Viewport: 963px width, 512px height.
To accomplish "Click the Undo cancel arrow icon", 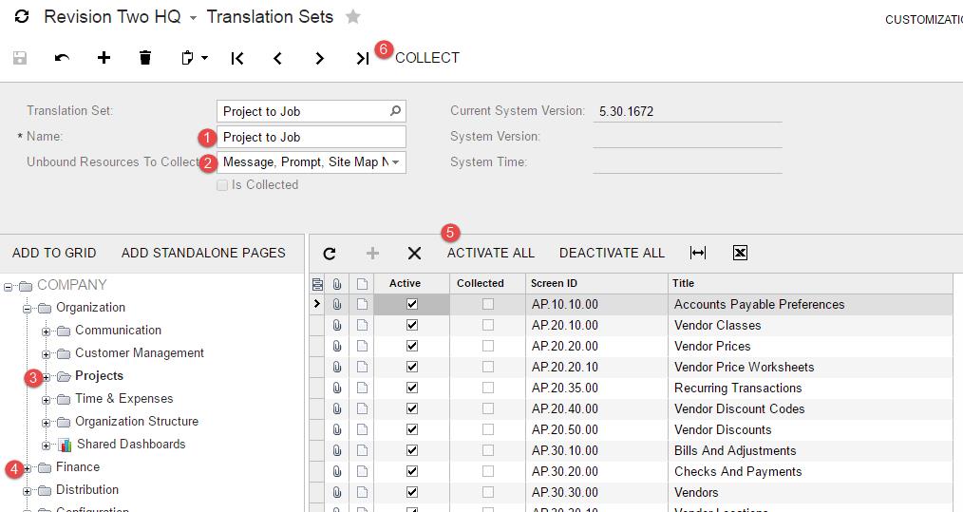I will pos(62,58).
